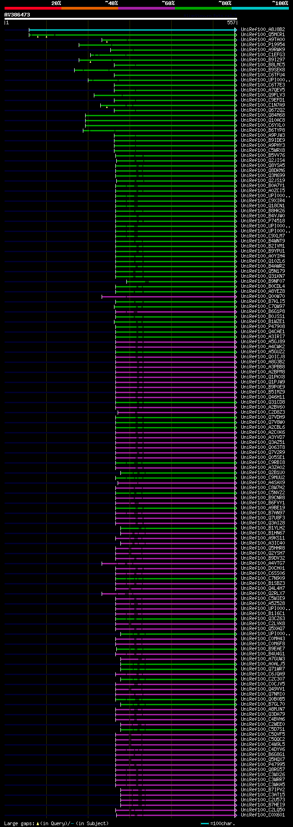Open the UniRef100_C1EFG3 hit
293x827 pixels.
click(263, 55)
